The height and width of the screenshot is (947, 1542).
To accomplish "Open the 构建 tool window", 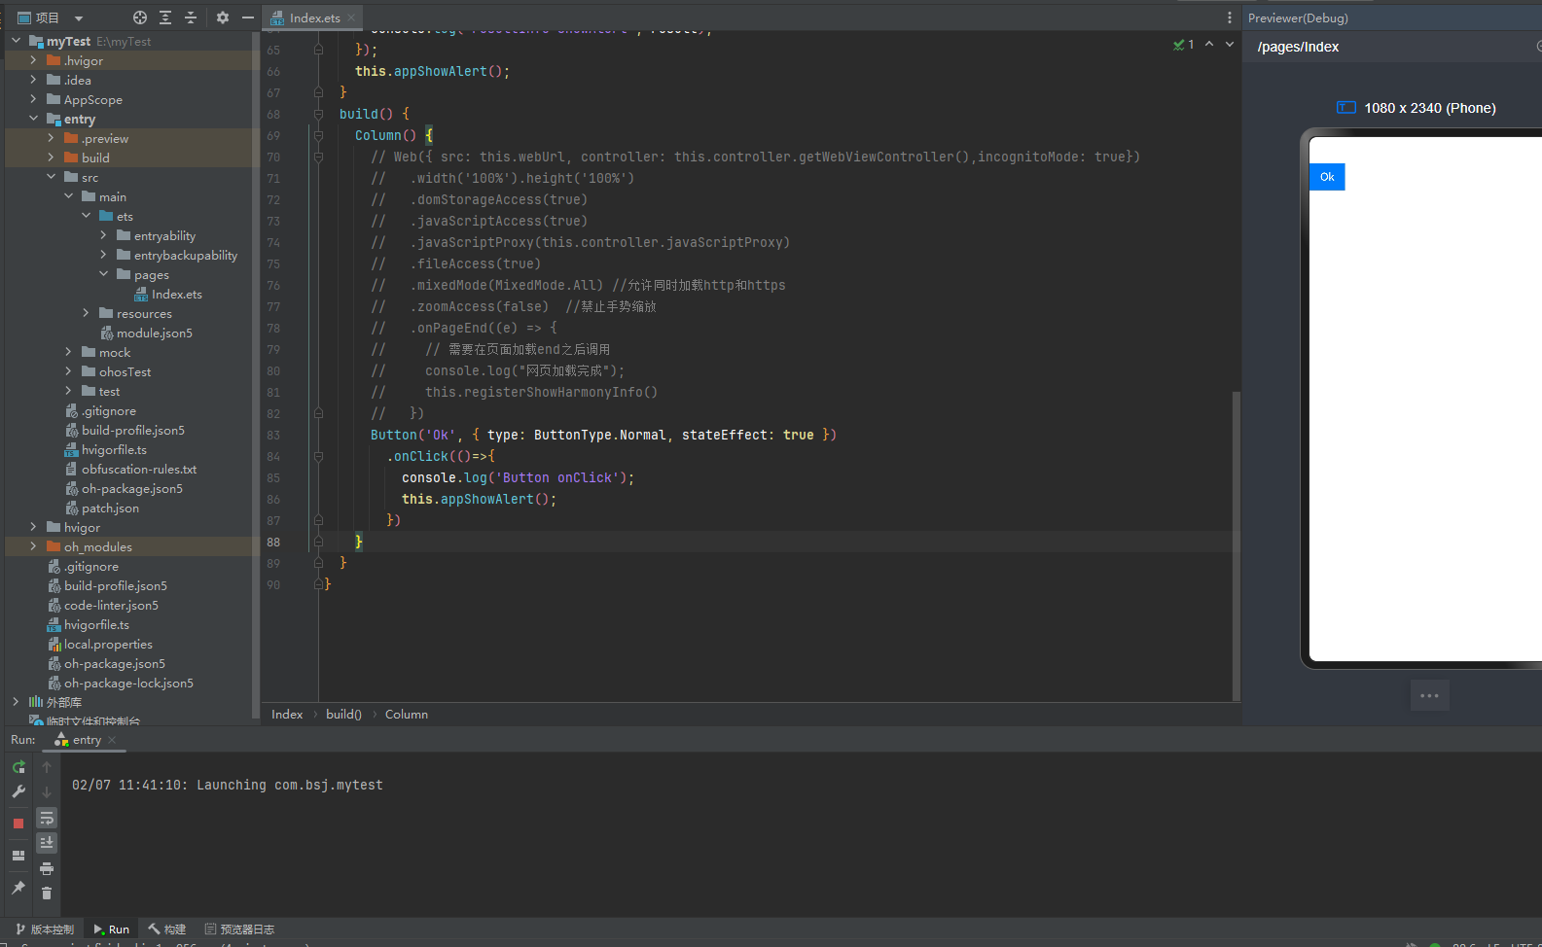I will click(x=166, y=929).
